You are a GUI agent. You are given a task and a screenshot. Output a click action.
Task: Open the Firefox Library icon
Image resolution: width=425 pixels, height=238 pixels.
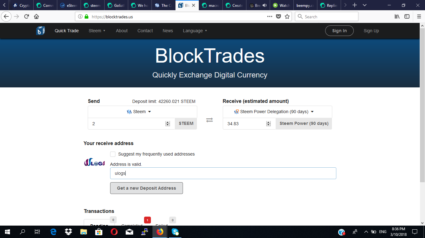pos(397,16)
